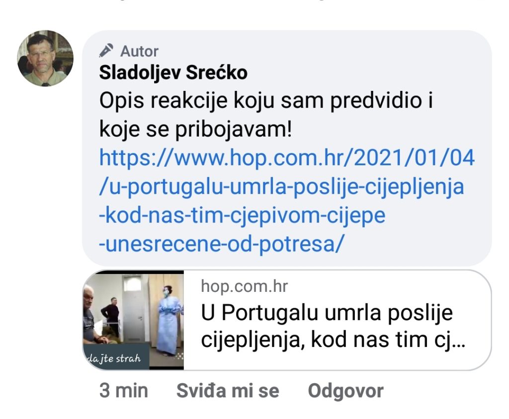The image size is (509, 419).
Task: Click the link preview card area
Action: pos(287,320)
